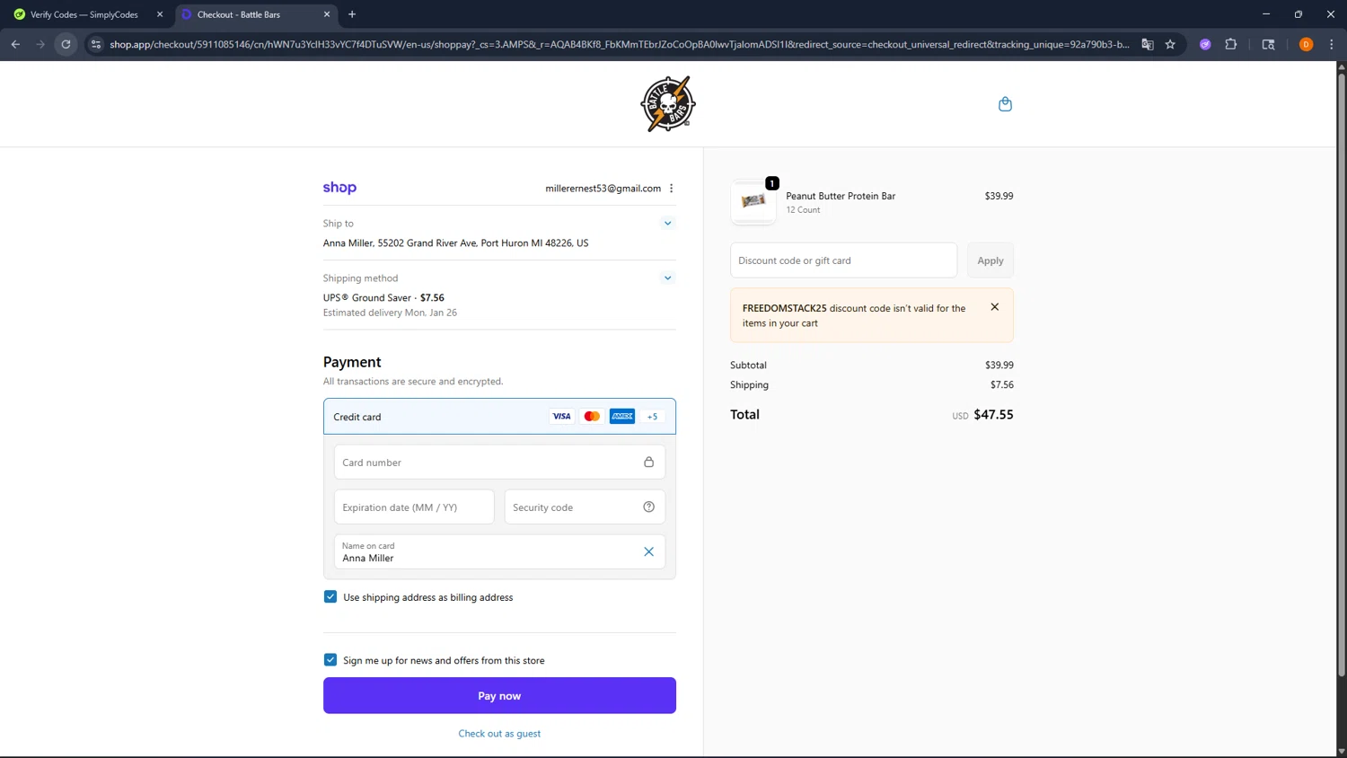Click the Shop Pay logo

pos(339,188)
